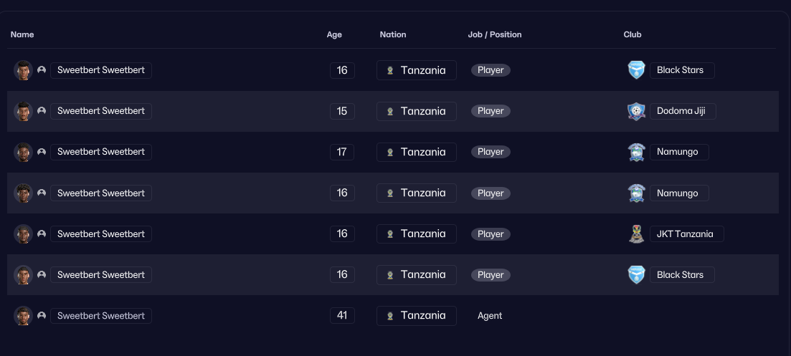The height and width of the screenshot is (356, 791).
Task: Click the 41-year-old agent's avatar
Action: pos(23,316)
